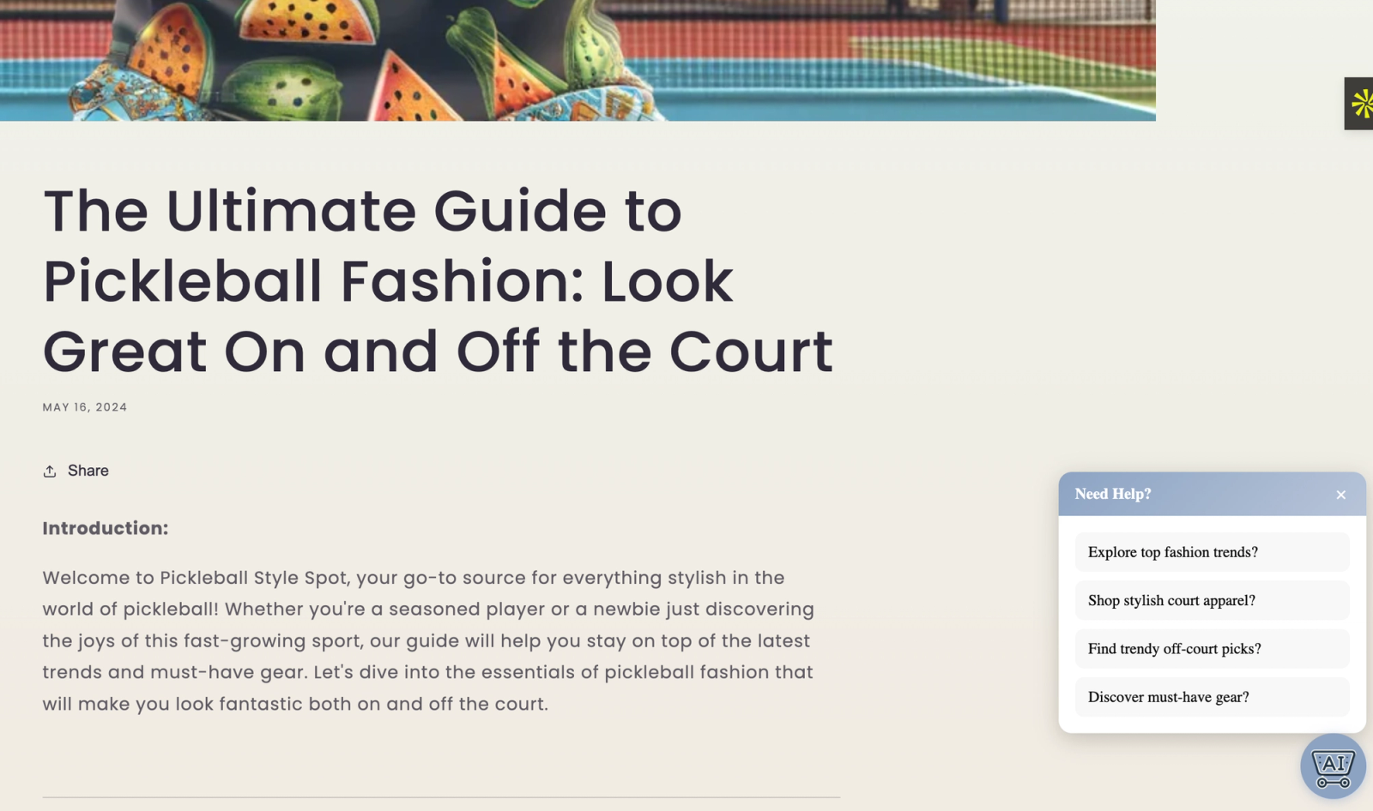Click "Pickleball Style Spot" in the intro text
This screenshot has height=811, width=1373.
pos(253,578)
